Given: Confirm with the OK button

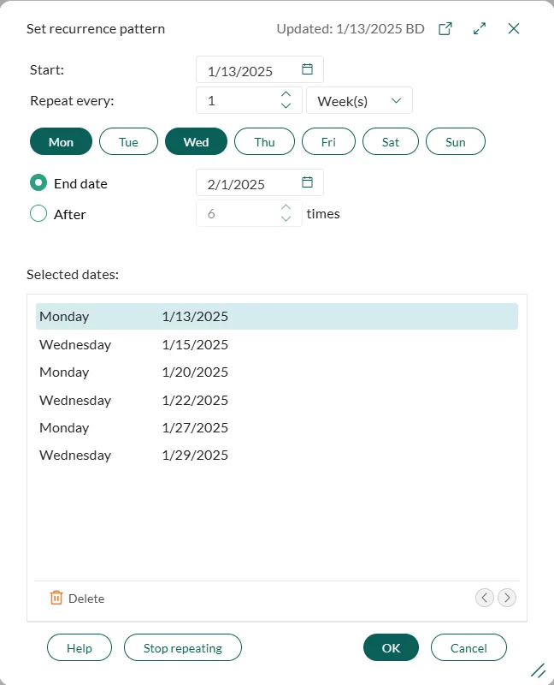Looking at the screenshot, I should 391,648.
